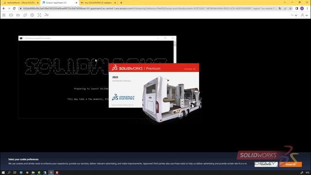The width and height of the screenshot is (311, 175).
Task: Click the translate page icon
Action: pos(280,9)
